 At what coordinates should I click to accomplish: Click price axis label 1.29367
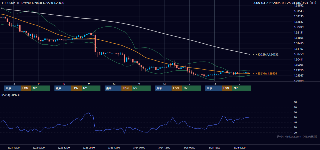coord(299,75)
